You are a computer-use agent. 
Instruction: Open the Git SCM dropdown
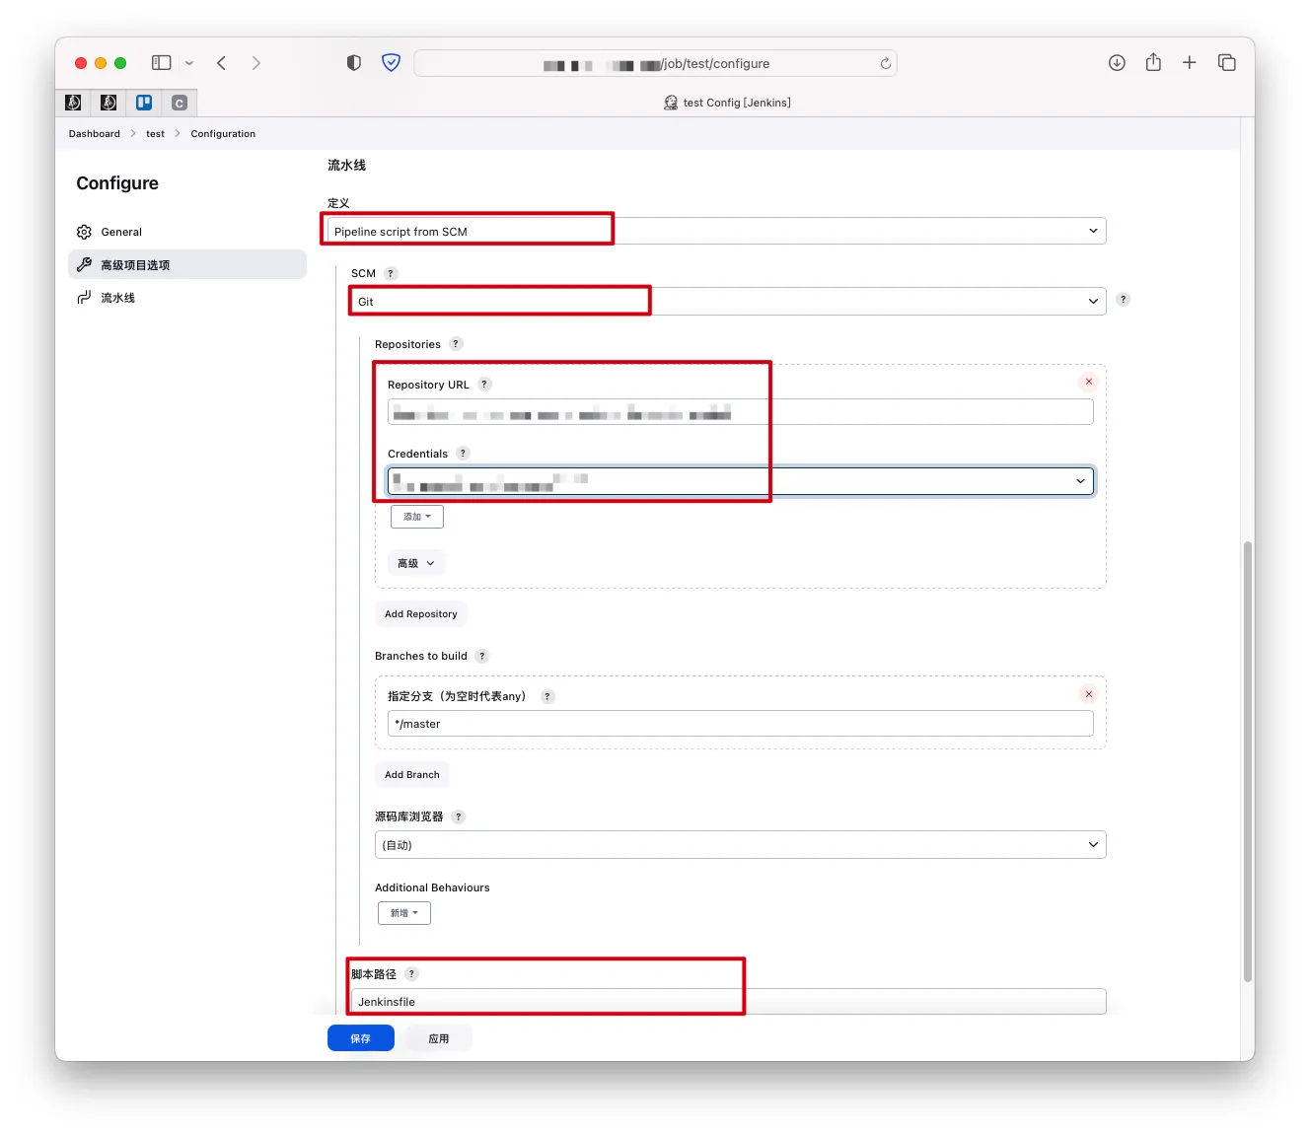tap(729, 301)
